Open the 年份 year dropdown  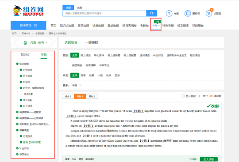[x=77, y=85]
